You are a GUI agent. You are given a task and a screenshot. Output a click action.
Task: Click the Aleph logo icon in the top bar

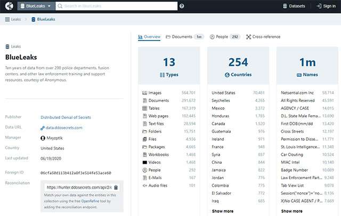click(9, 6)
